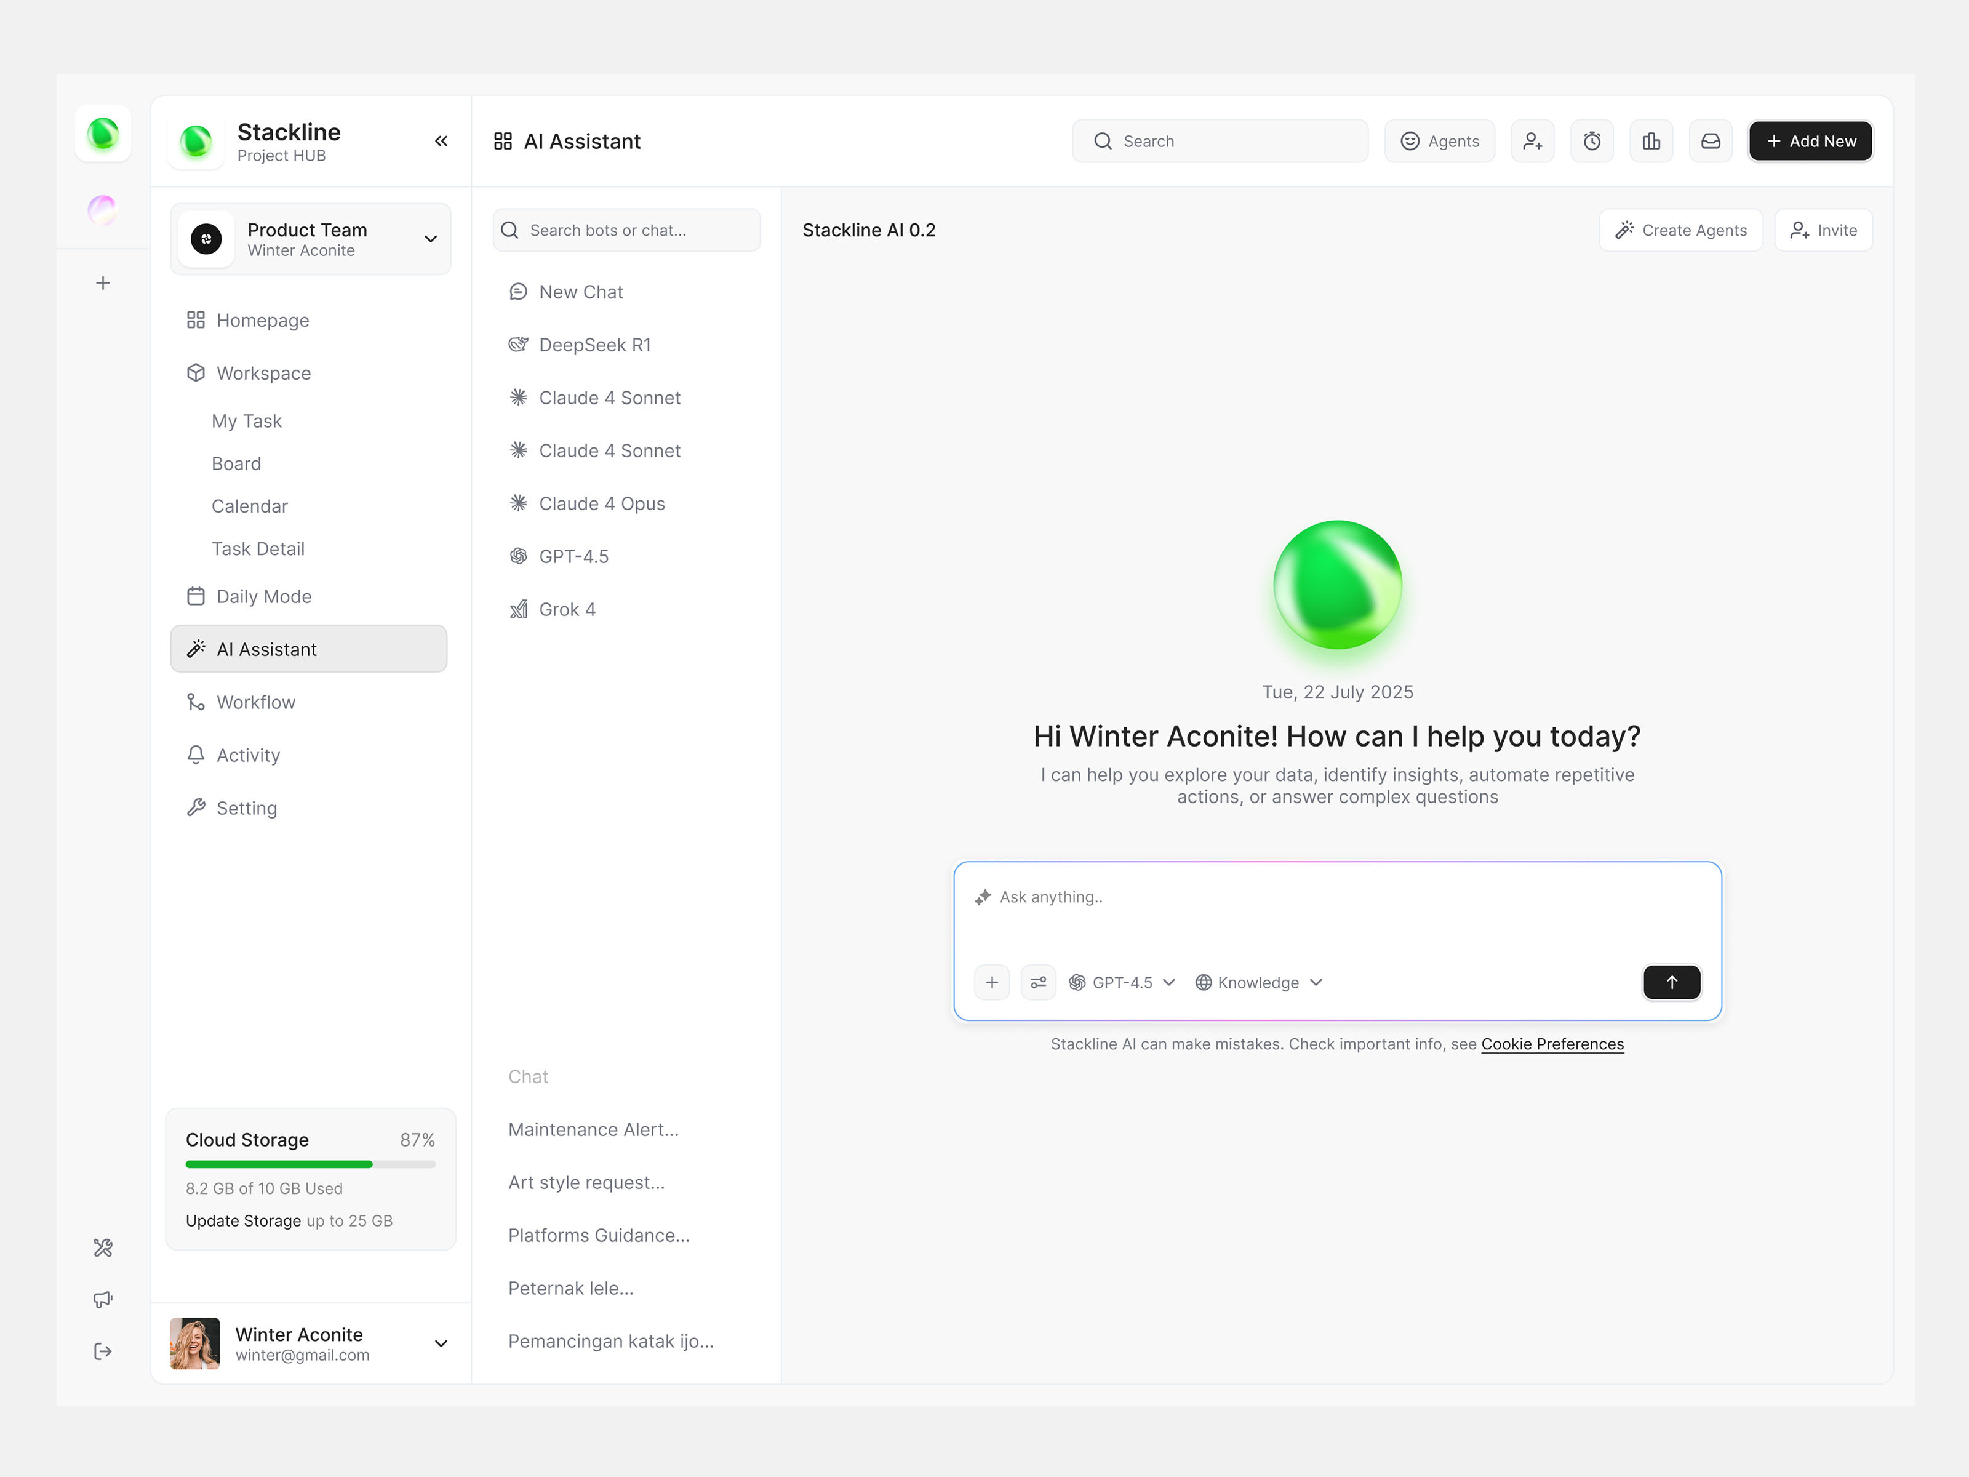The width and height of the screenshot is (1969, 1477).
Task: Open the Peternak lele... chat
Action: pos(570,1288)
